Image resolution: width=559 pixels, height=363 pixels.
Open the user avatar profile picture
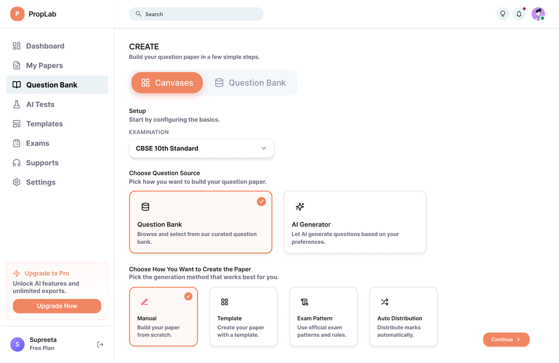[538, 14]
